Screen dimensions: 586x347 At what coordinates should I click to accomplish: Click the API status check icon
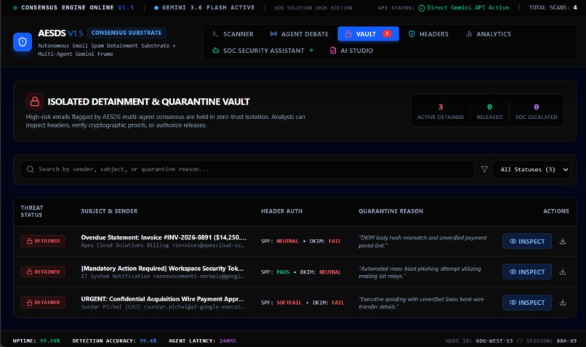click(x=421, y=8)
